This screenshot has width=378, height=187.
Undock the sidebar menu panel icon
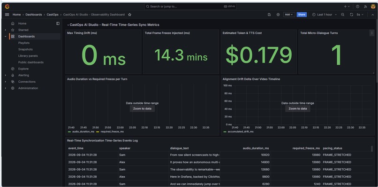[x=58, y=23]
